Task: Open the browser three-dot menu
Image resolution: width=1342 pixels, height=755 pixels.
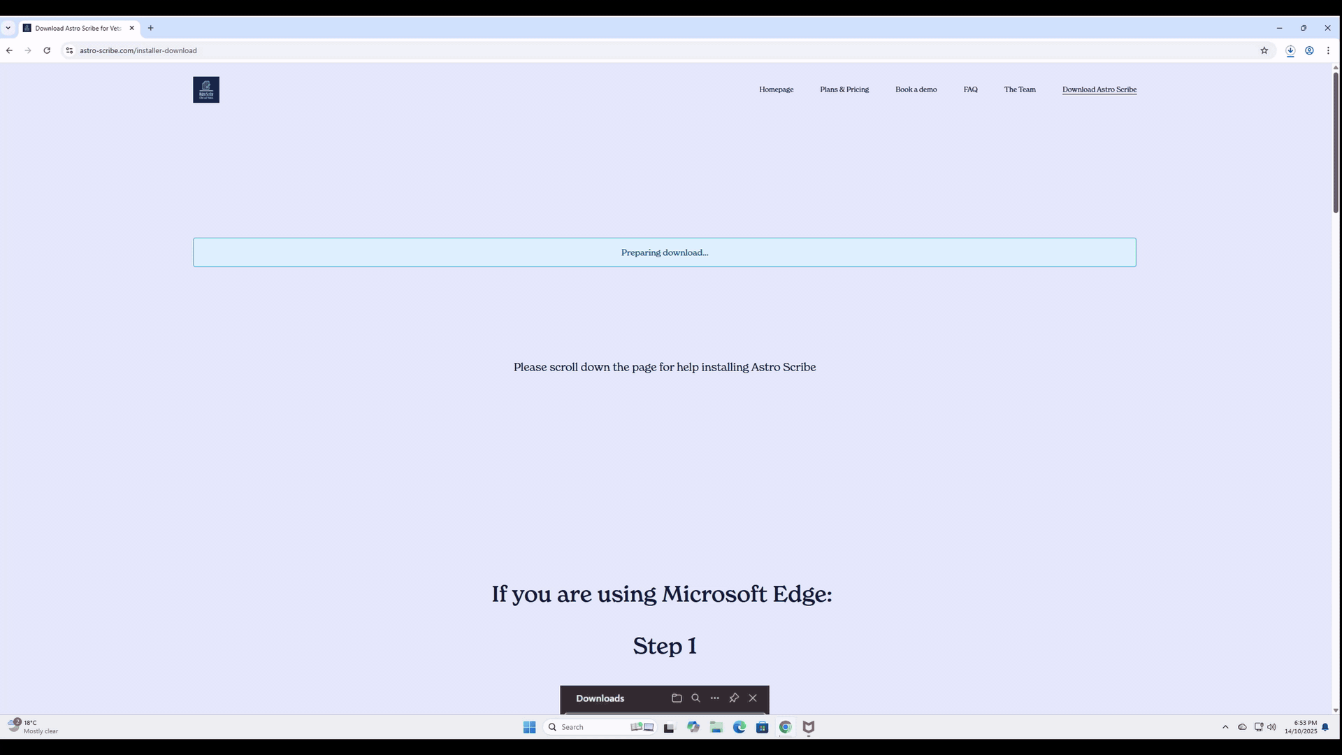Action: pyautogui.click(x=1327, y=50)
